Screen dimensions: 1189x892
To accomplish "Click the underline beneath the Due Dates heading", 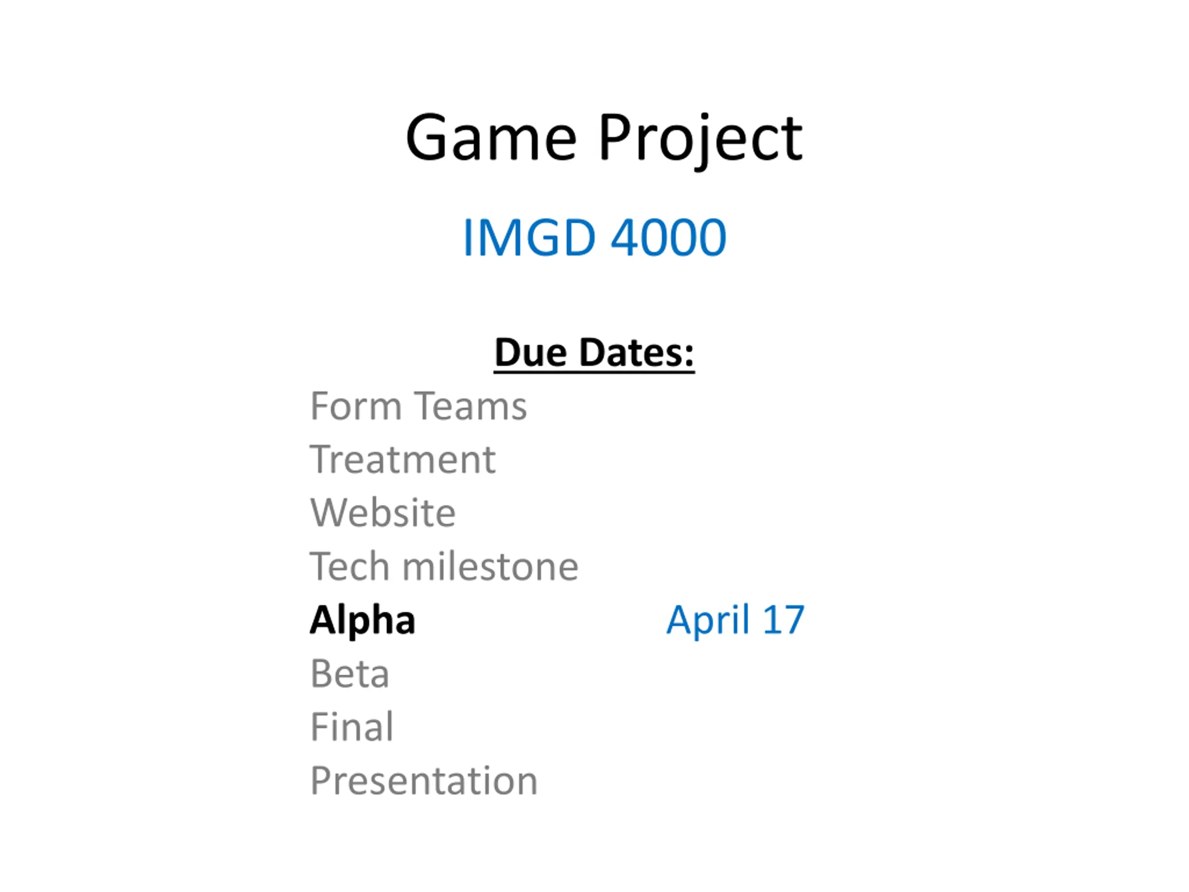I will (594, 371).
